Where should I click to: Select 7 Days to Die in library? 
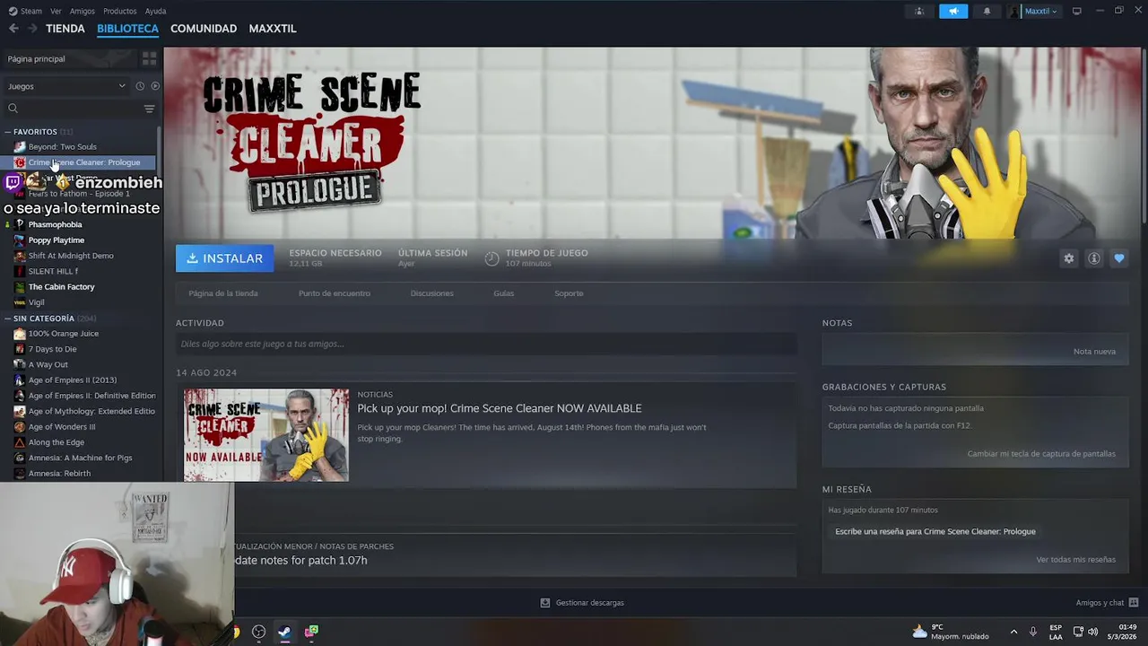point(52,349)
